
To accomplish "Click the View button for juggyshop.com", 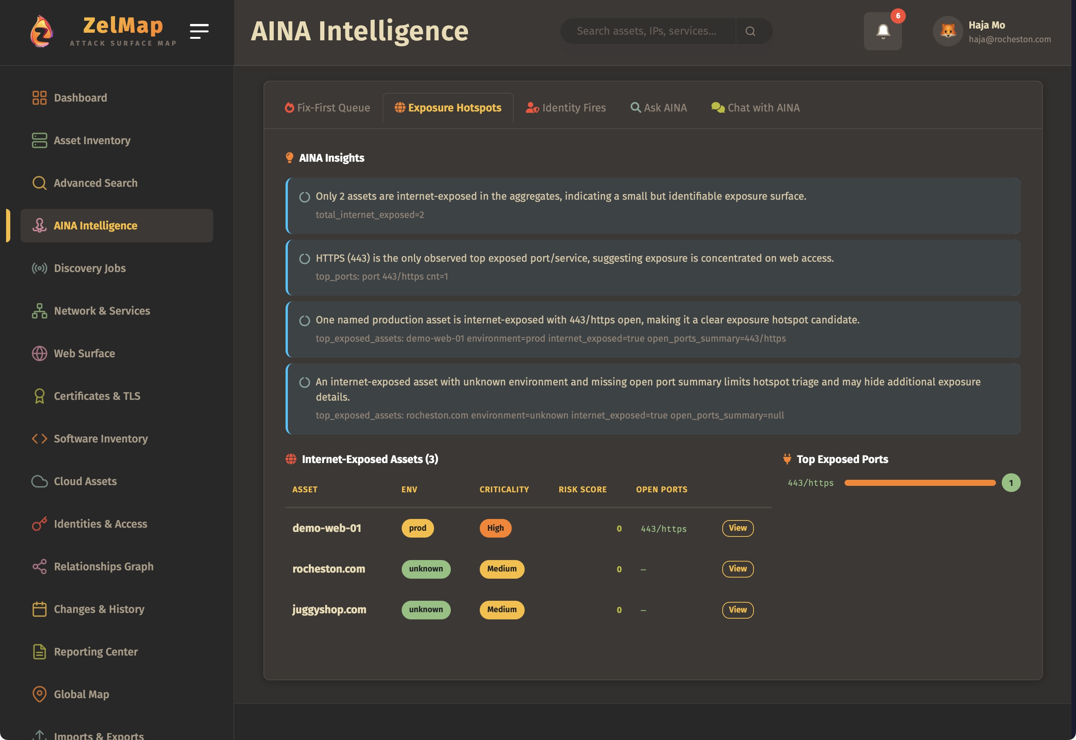I will 738,610.
